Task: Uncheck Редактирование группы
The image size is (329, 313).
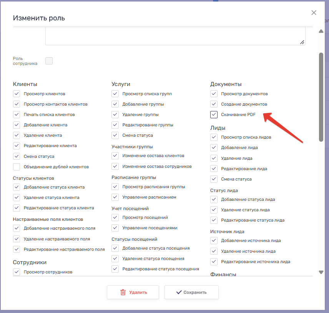Action: pos(115,125)
